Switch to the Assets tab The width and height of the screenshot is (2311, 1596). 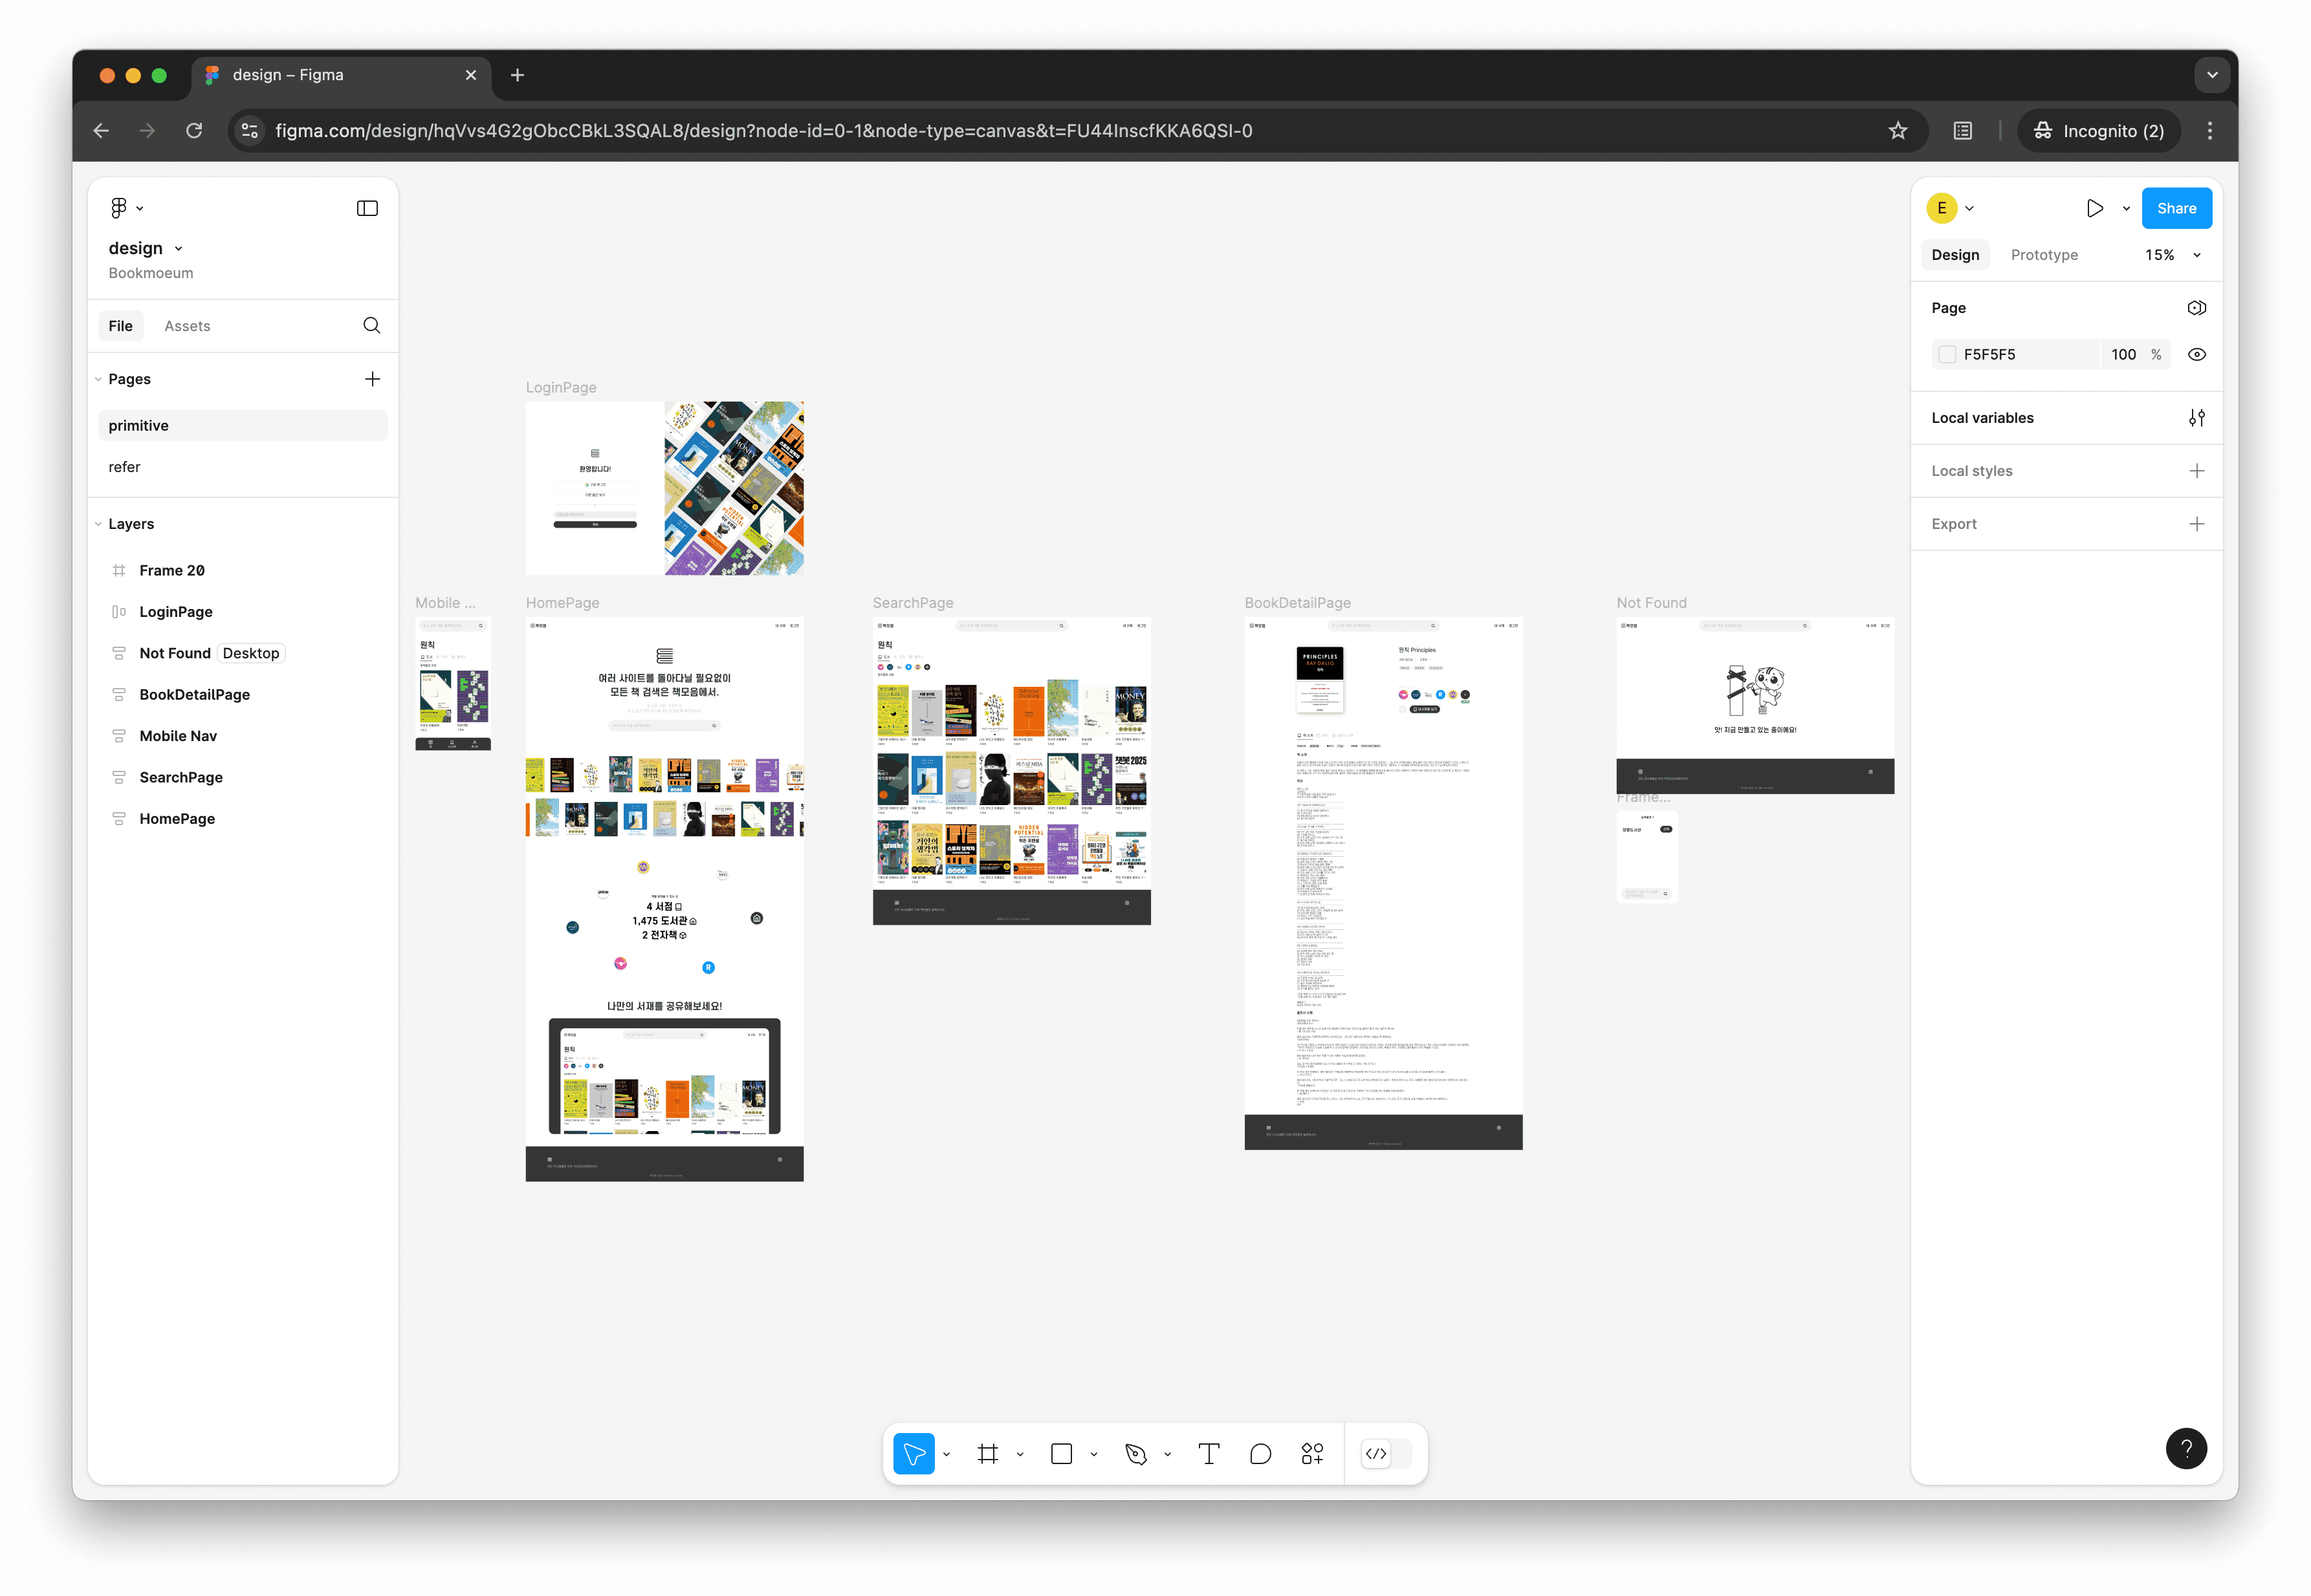[x=187, y=326]
